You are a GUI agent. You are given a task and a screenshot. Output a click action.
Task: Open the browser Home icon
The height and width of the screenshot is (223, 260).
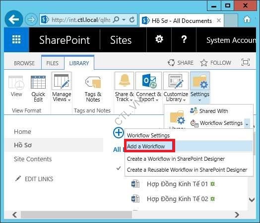[247, 19]
